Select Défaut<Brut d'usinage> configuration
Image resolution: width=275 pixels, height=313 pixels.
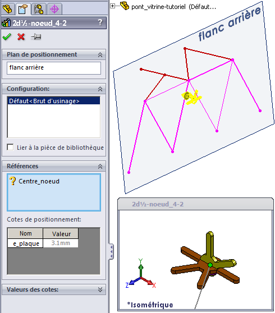tap(53, 101)
